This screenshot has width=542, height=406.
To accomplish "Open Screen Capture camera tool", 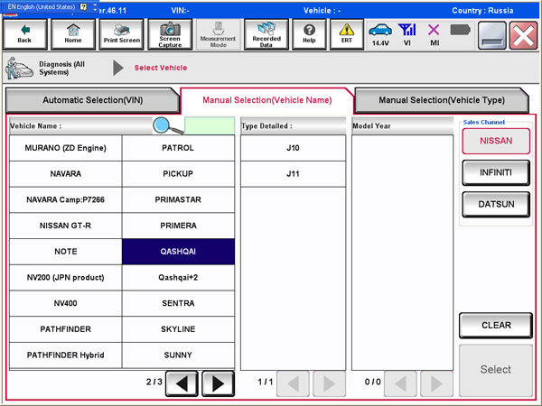I will [x=170, y=34].
